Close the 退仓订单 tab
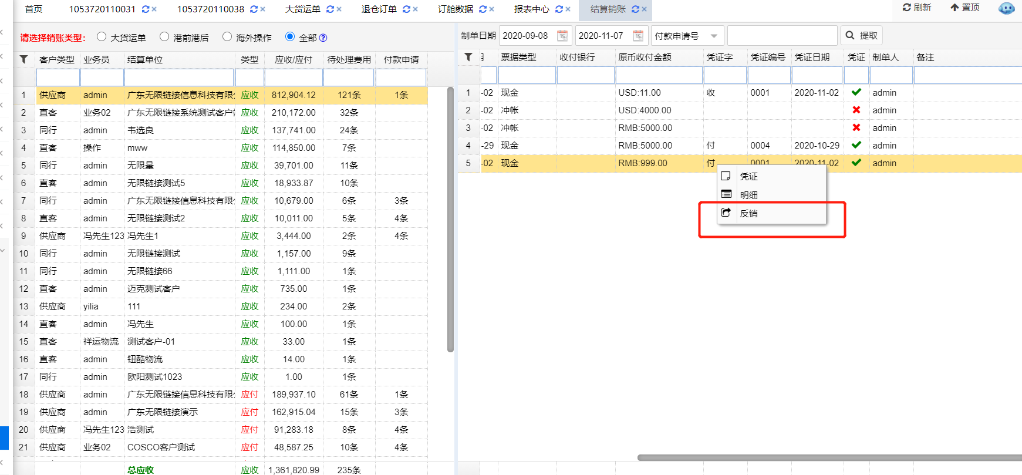Image resolution: width=1022 pixels, height=475 pixels. (416, 9)
